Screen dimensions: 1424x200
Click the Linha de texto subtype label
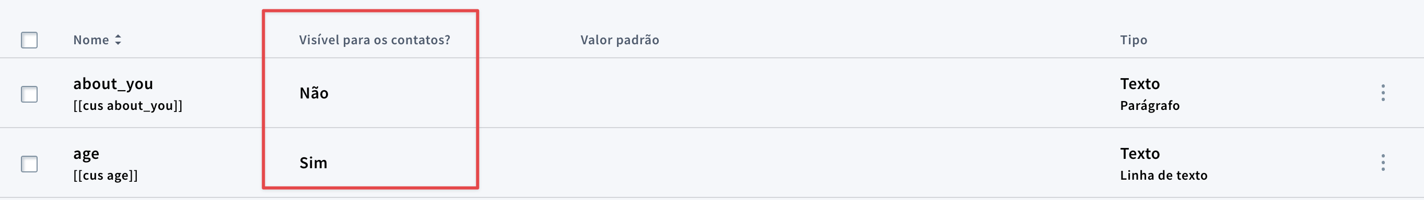(x=1164, y=175)
